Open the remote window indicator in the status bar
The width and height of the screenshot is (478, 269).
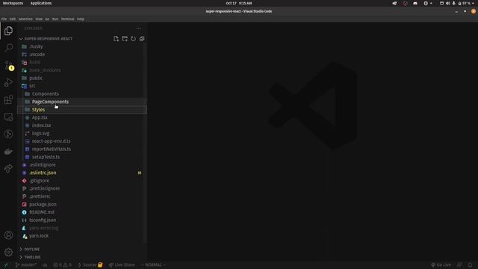point(5,265)
